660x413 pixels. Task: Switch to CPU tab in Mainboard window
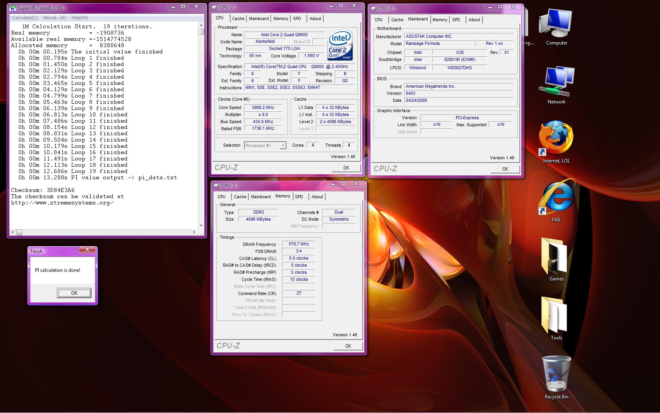(x=379, y=20)
